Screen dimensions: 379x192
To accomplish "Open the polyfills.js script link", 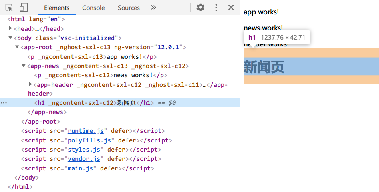I will (x=89, y=140).
